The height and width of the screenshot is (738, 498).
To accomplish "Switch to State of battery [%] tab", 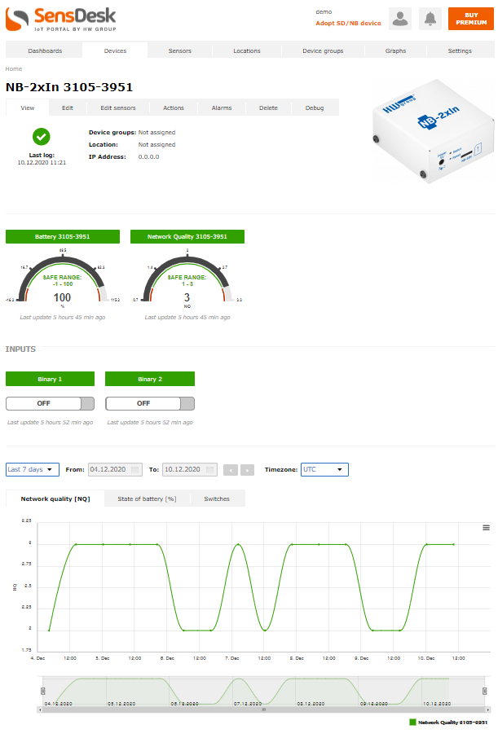I will coord(147,499).
